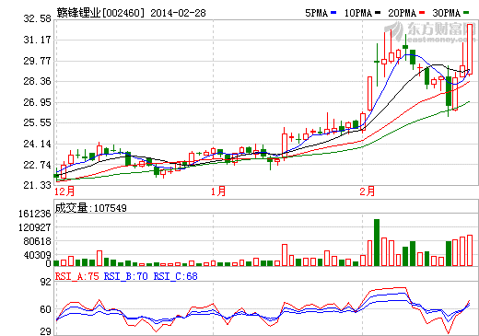Image resolution: width=479 pixels, height=336 pixels.
Task: Click the stock title 赣锋锂业[002460]
Action: click(x=100, y=13)
